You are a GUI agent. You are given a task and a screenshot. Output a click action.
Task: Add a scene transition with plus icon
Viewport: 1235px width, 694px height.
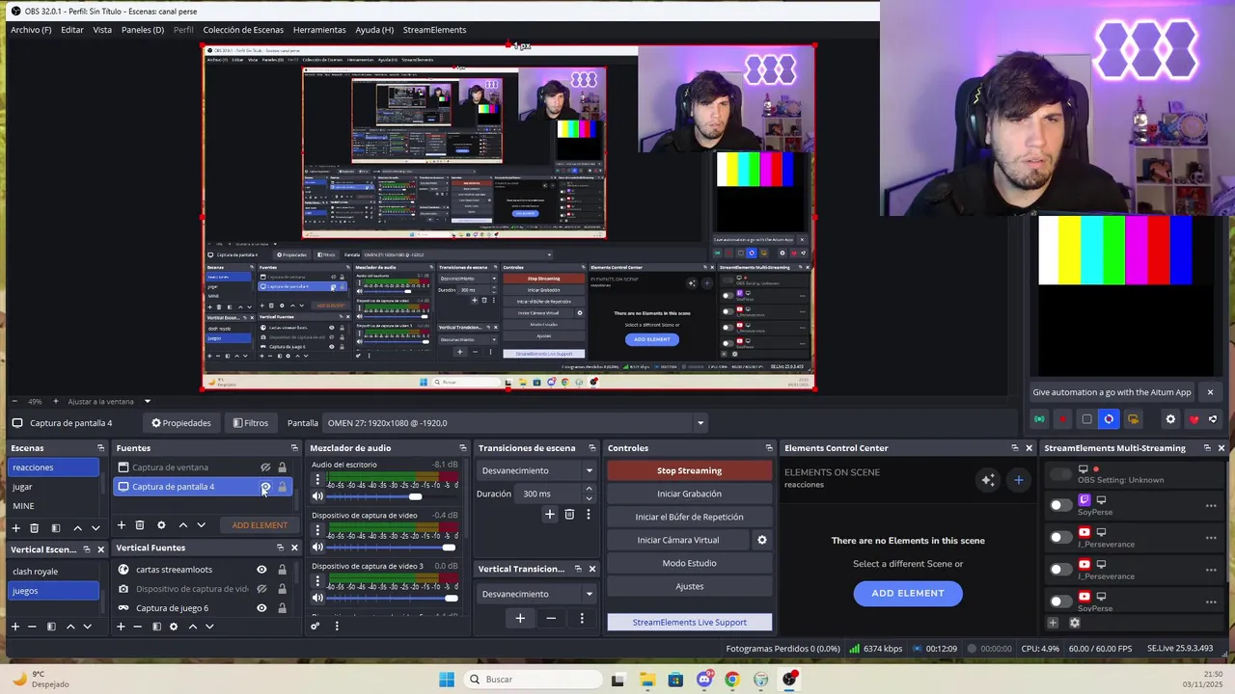click(550, 515)
